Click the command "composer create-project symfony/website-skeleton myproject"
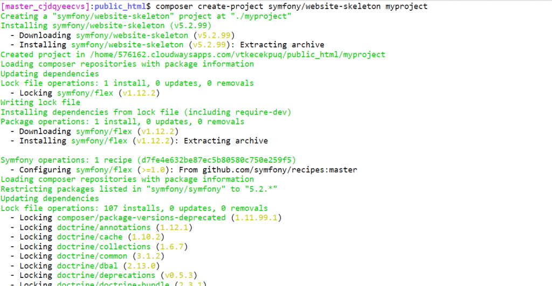552x286 pixels. [x=292, y=6]
